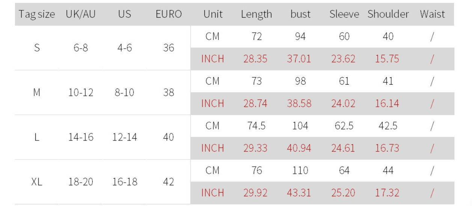Image resolution: width=472 pixels, height=206 pixels.
Task: Select the EURO size 42 cell
Action: 169,182
